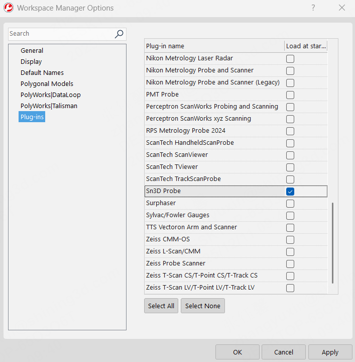The width and height of the screenshot is (355, 362).
Task: Select Display in options list
Action: [x=31, y=62]
